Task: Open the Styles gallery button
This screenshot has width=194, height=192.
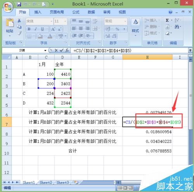Action: pyautogui.click(x=135, y=27)
